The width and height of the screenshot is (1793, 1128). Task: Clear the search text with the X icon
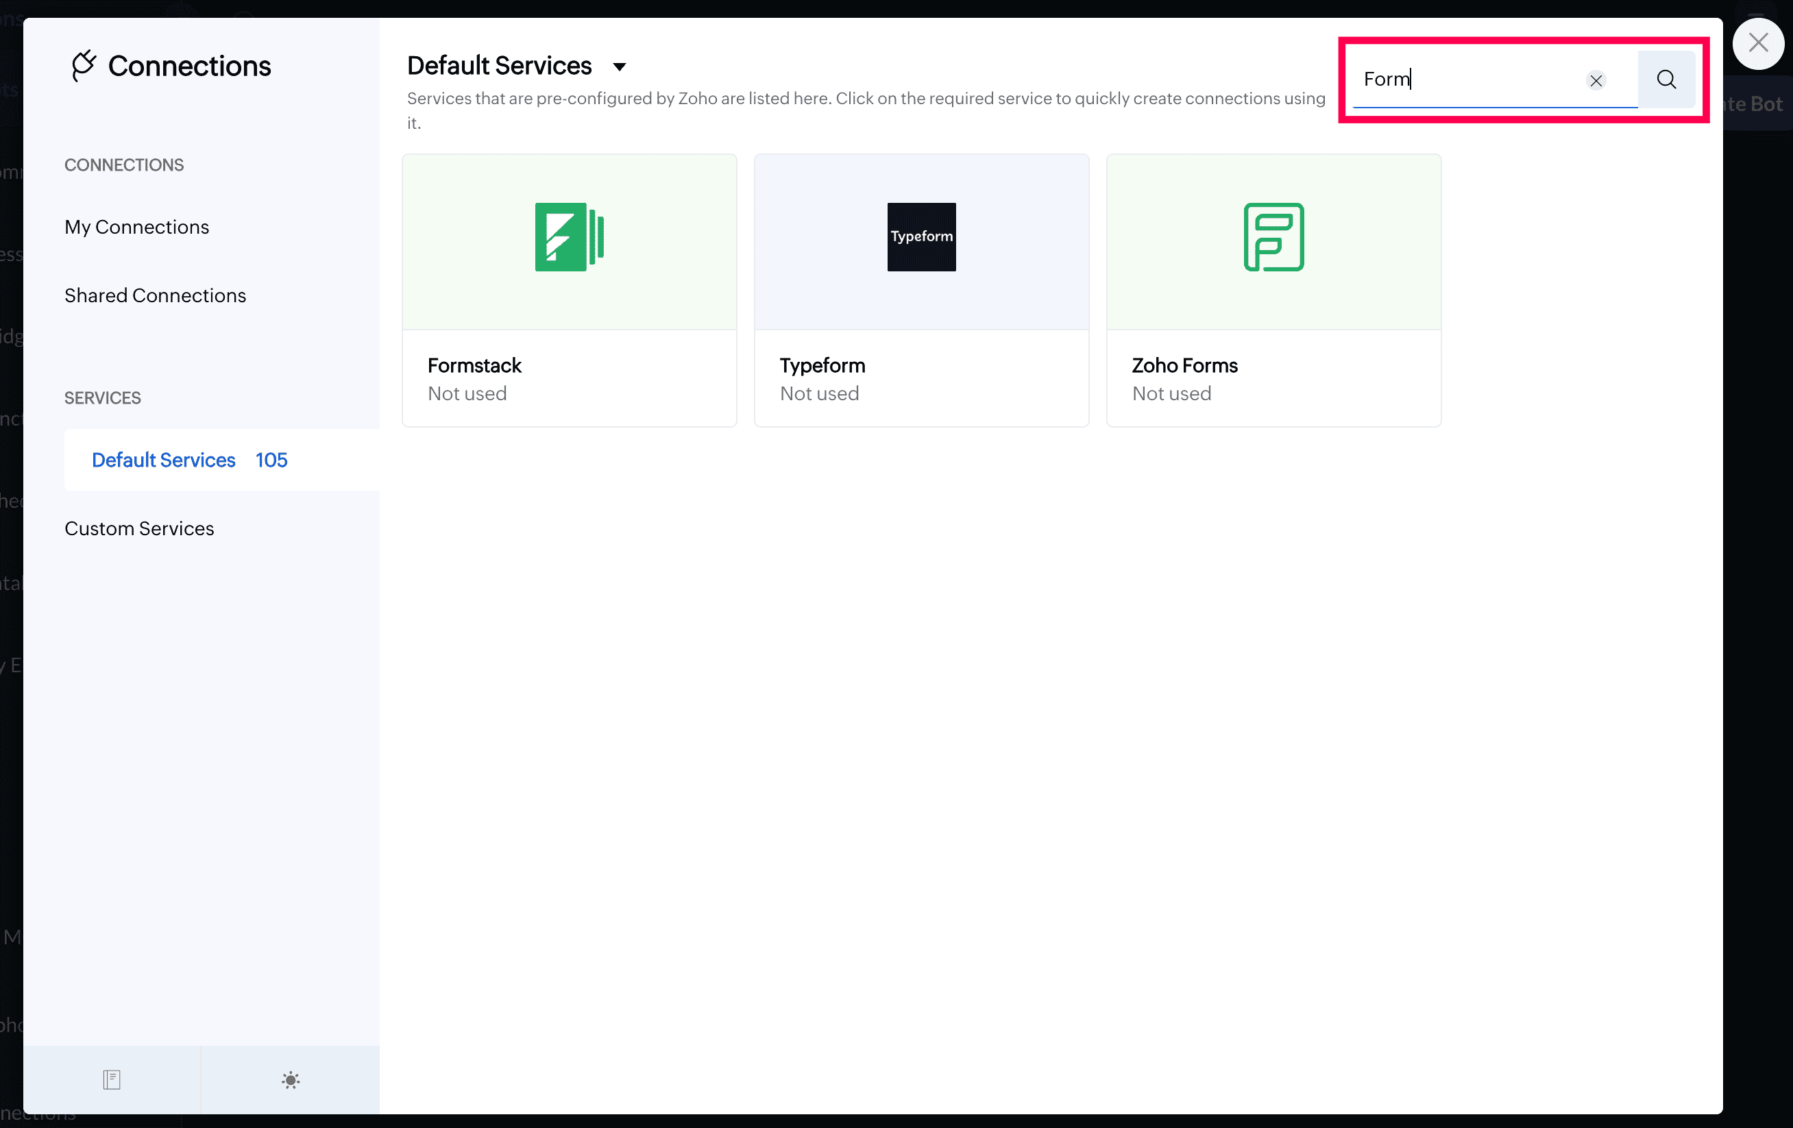coord(1595,80)
